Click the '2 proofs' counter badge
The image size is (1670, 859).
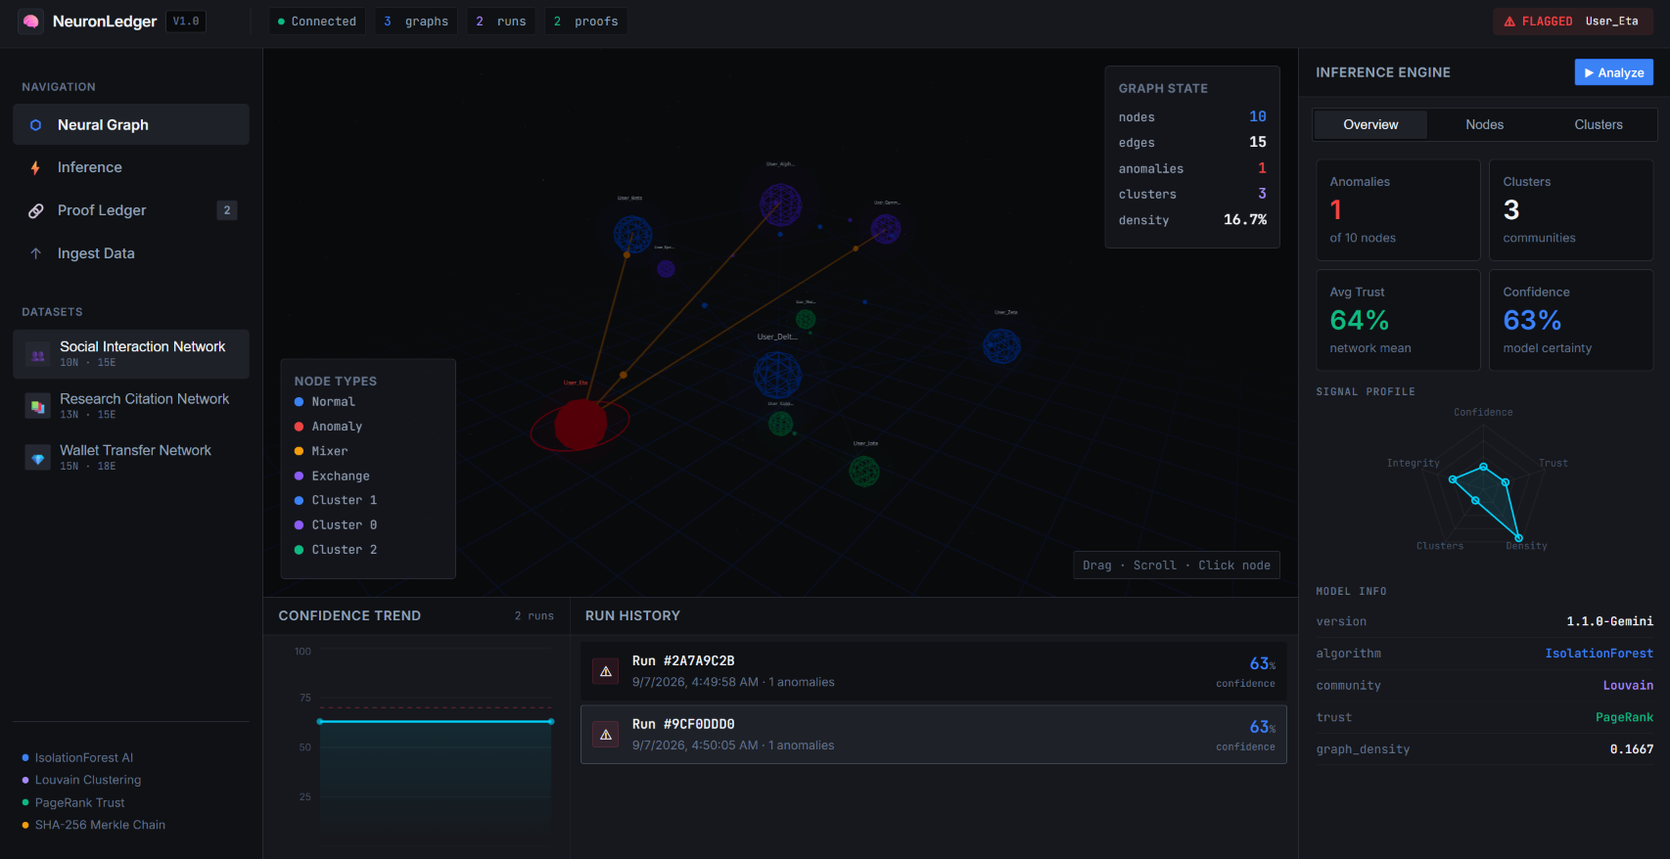585,22
